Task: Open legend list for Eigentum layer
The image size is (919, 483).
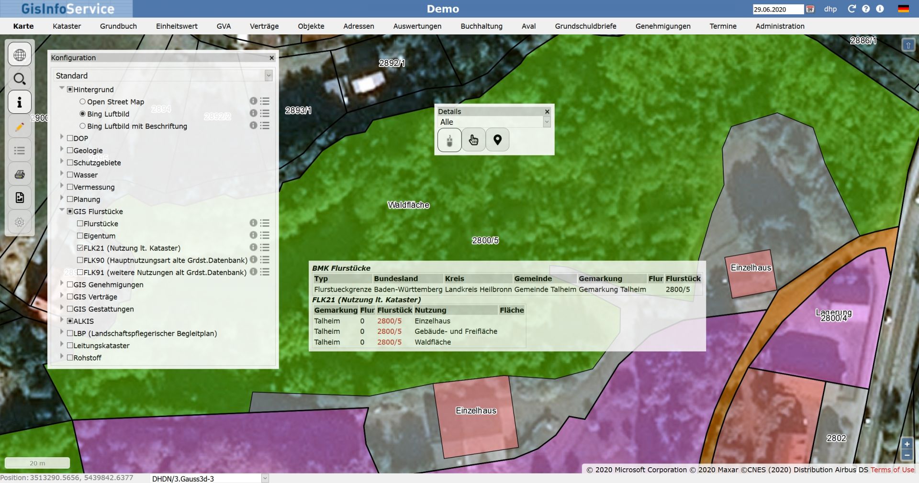Action: coord(265,235)
